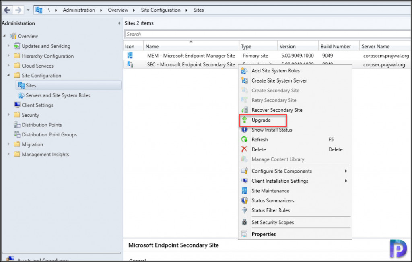Click Site Configuration in the breadcrumb path
The image size is (412, 262).
tap(161, 10)
